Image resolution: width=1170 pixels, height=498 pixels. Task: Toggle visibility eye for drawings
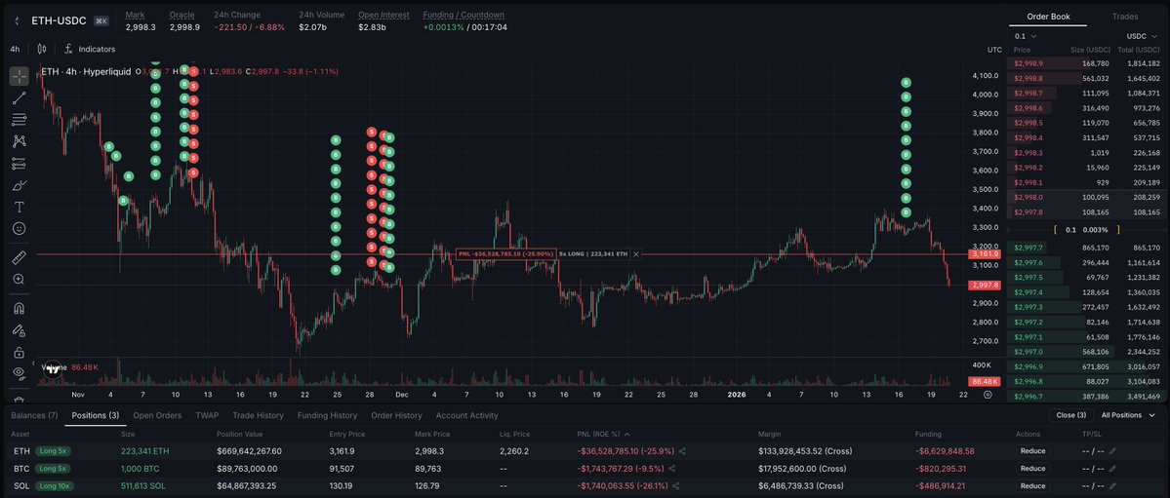(20, 372)
